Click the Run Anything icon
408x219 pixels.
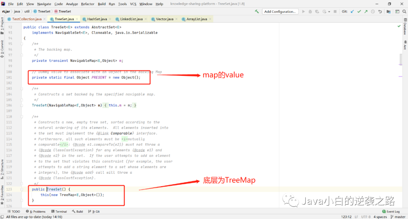[397, 11]
